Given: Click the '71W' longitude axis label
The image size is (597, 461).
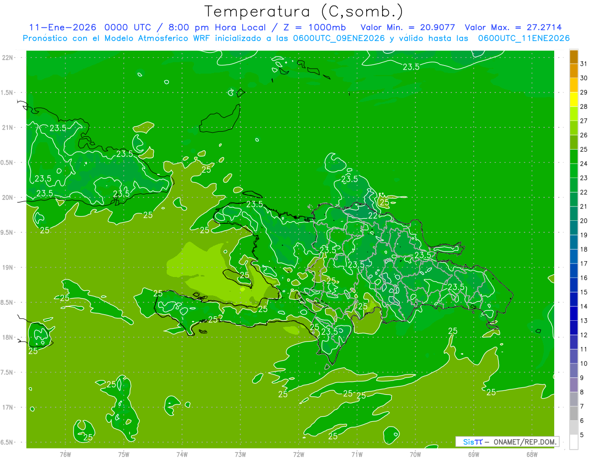Looking at the screenshot, I should [x=357, y=455].
